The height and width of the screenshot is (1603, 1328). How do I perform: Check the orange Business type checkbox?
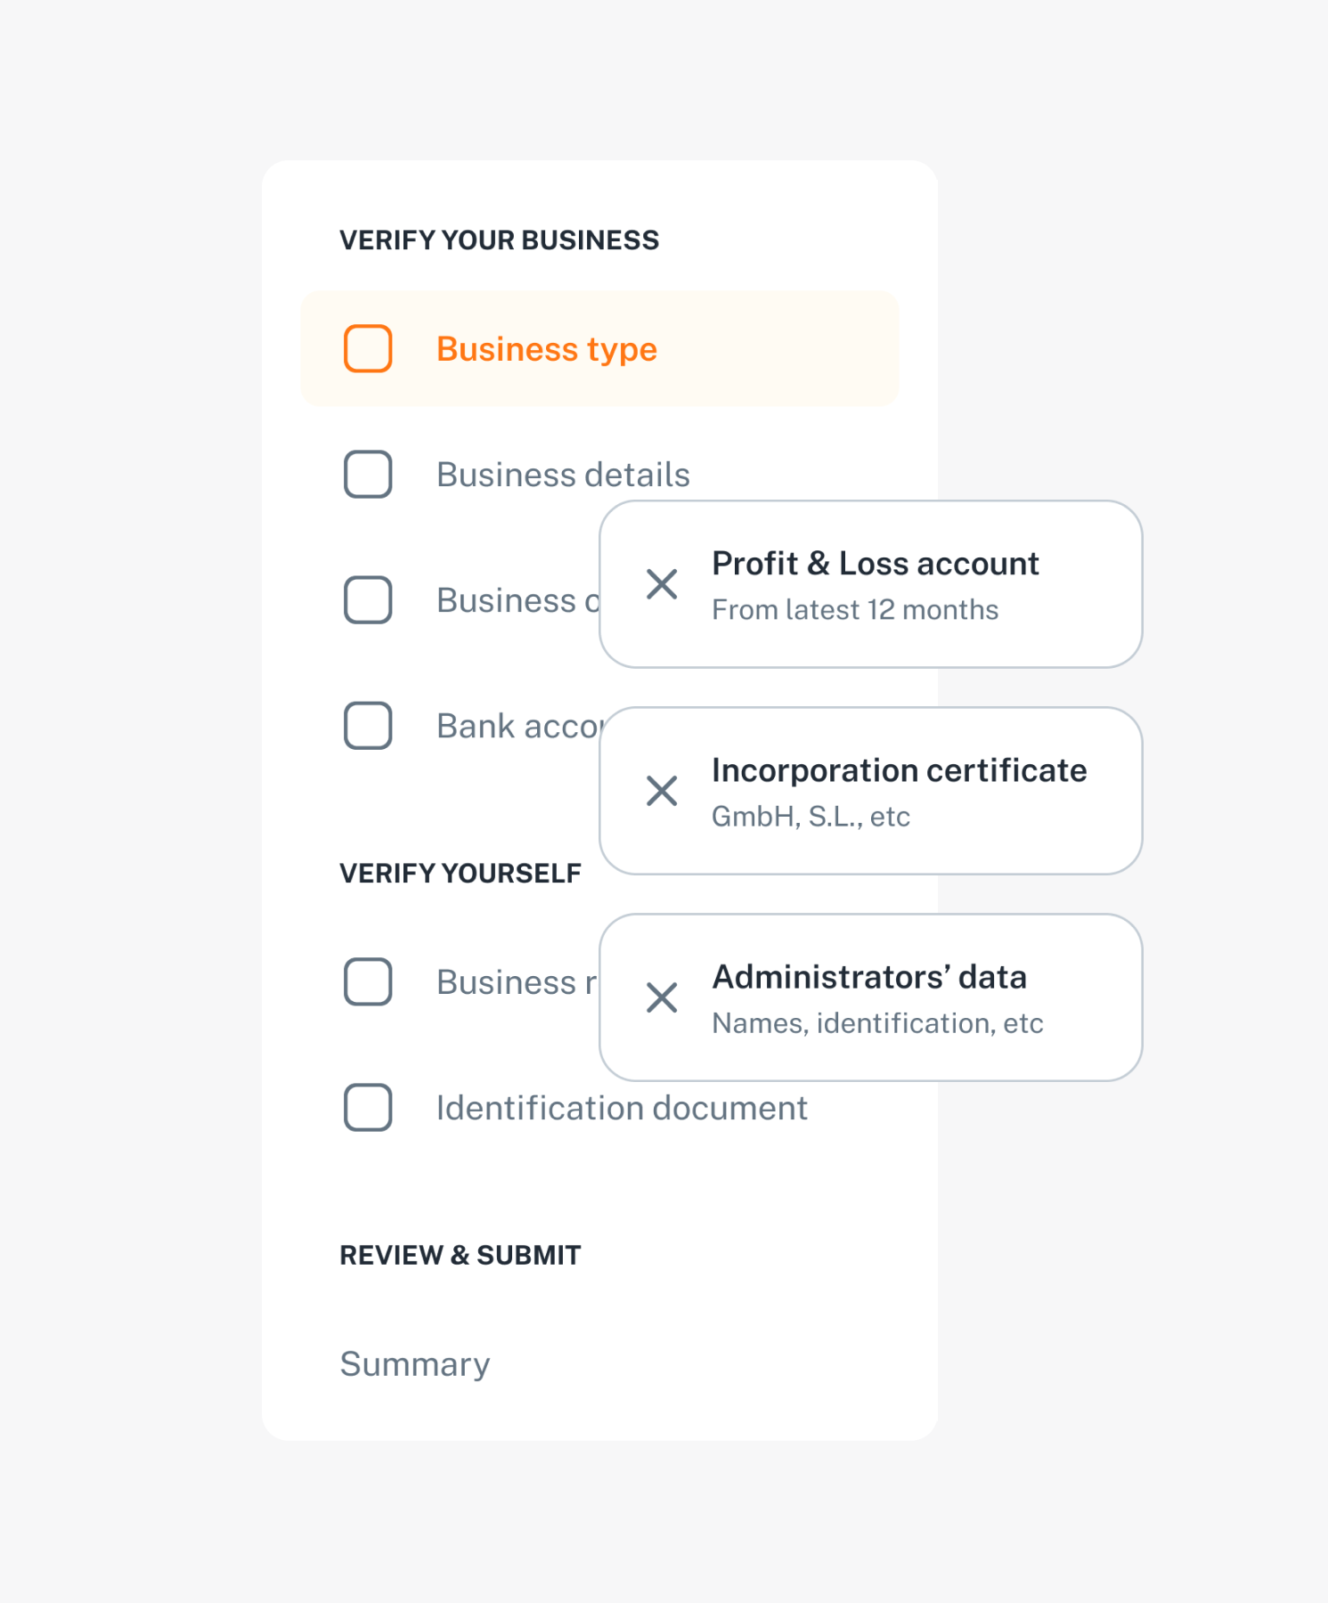(x=368, y=348)
